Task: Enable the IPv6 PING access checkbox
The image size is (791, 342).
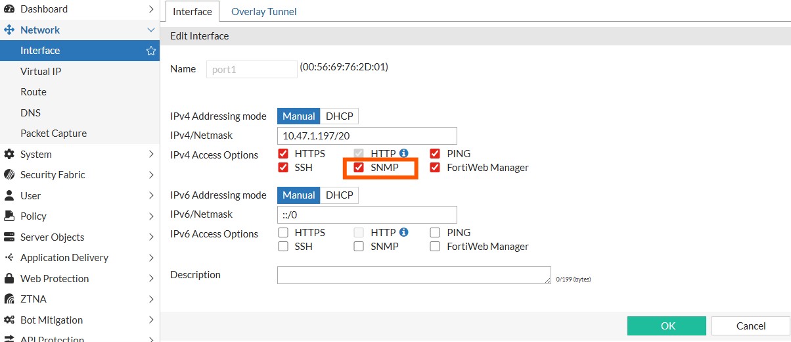Action: pos(435,232)
